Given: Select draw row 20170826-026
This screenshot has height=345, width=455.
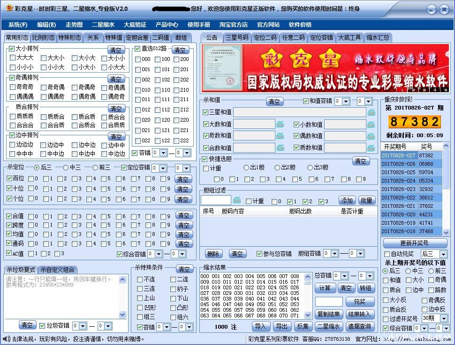Looking at the screenshot, I should [411, 164].
